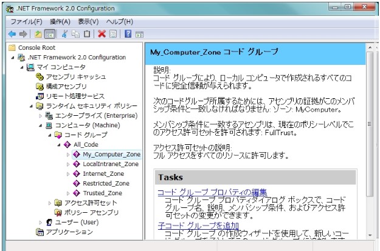Click the right pane scrollbar up arrow
Viewport: 380px width, 251px height.
tap(370, 47)
